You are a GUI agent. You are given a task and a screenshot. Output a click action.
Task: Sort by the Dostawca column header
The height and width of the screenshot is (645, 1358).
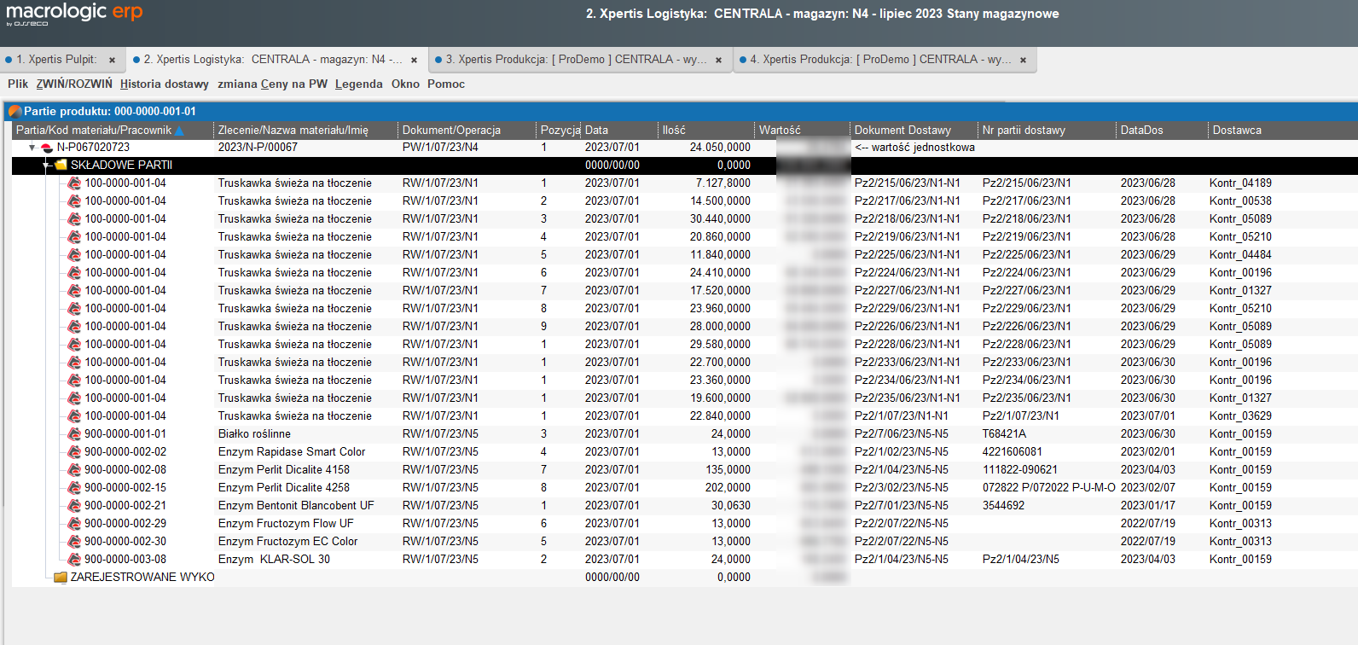click(x=1237, y=131)
